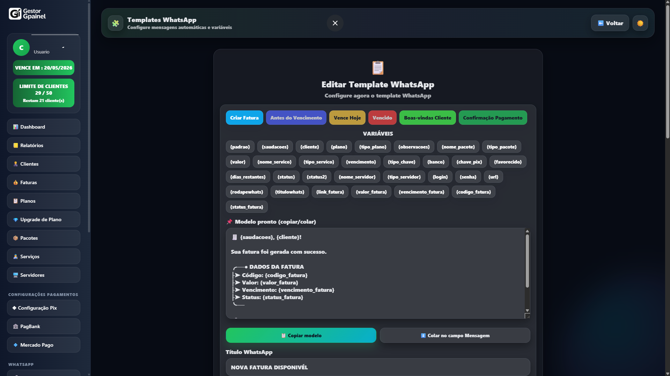Click Colar no campo Mensagem
The height and width of the screenshot is (376, 670).
pos(455,335)
